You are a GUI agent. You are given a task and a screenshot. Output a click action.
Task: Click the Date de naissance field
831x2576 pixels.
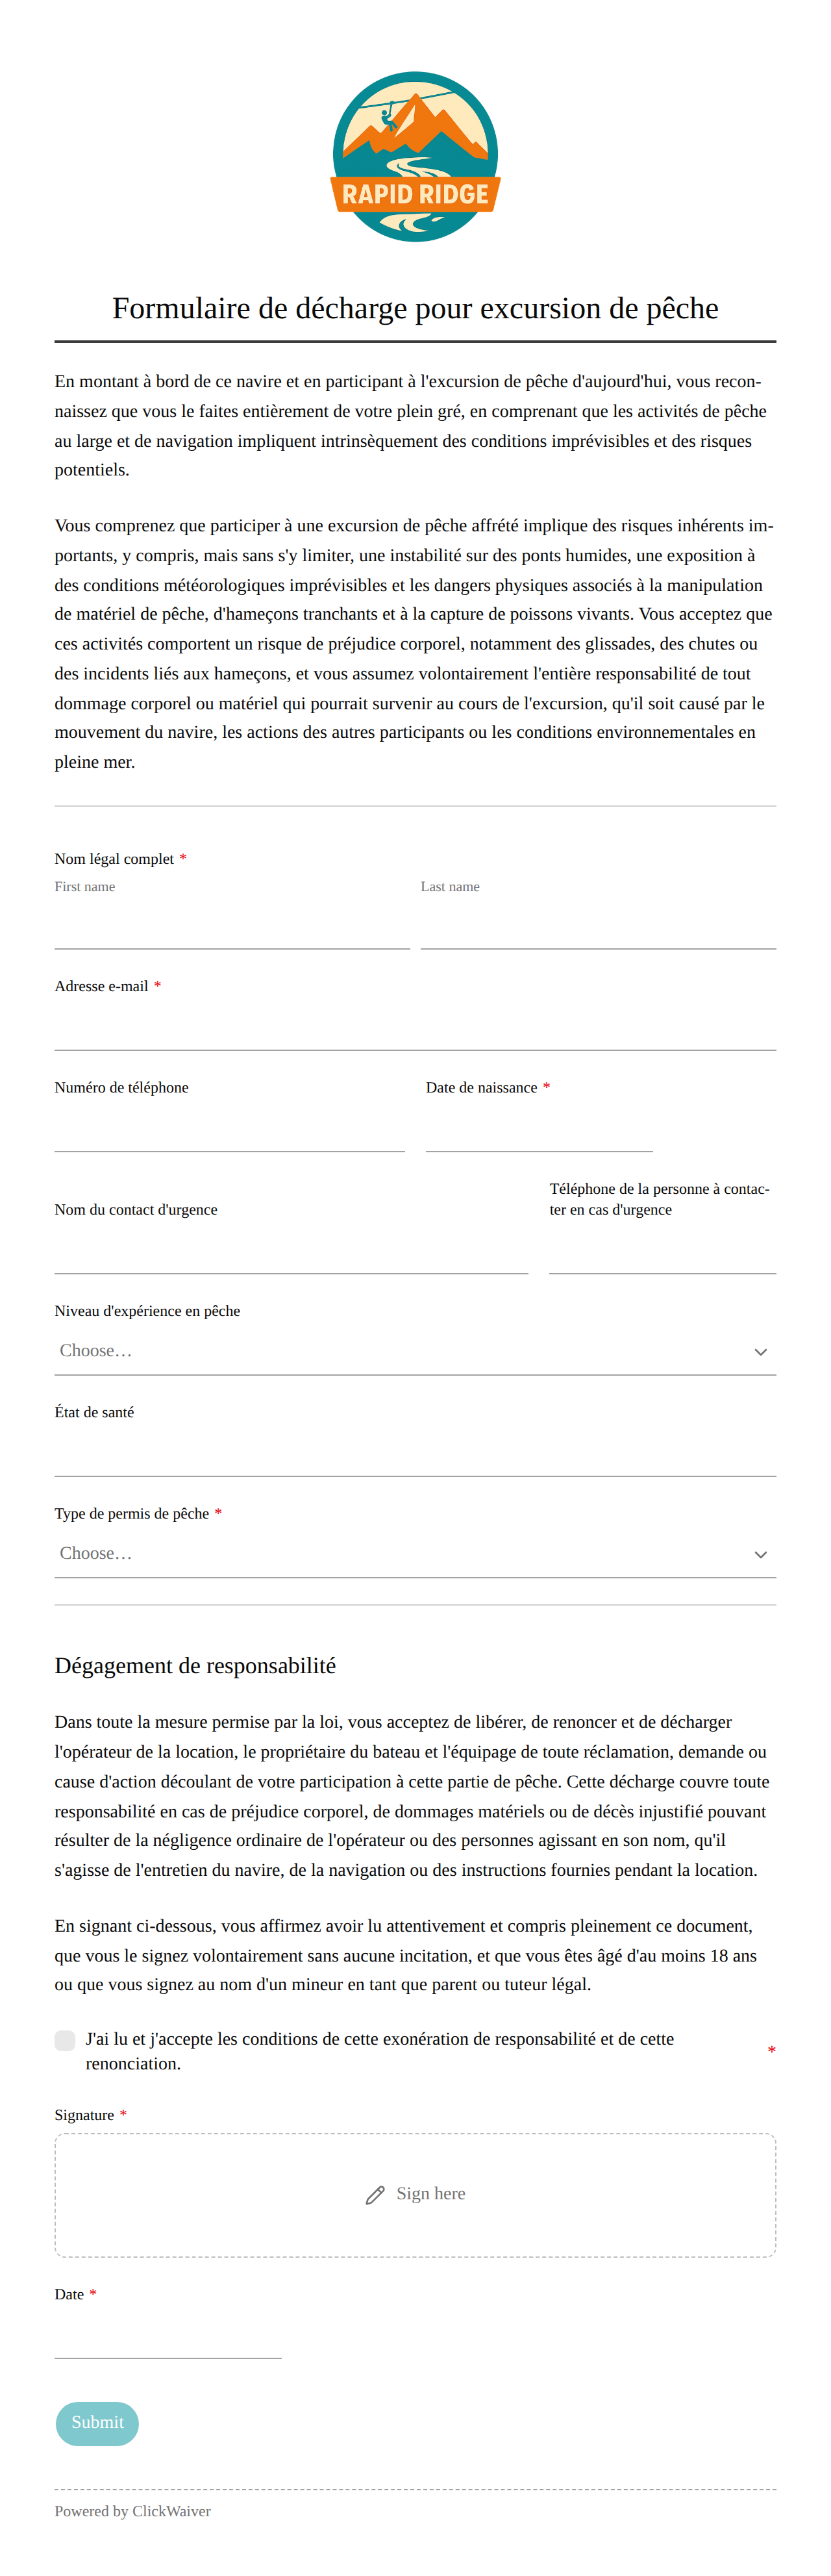click(539, 1128)
